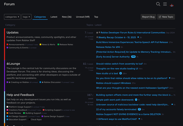Click the Forum title in the header
The width and height of the screenshot is (183, 126).
click(x=9, y=4)
